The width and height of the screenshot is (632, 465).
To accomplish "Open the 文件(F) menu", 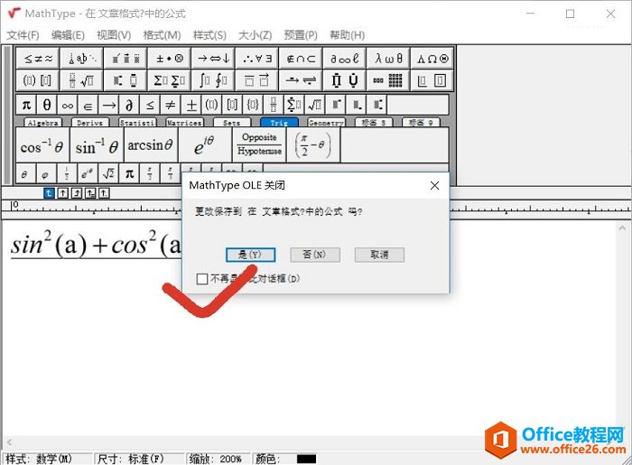I will tap(23, 35).
